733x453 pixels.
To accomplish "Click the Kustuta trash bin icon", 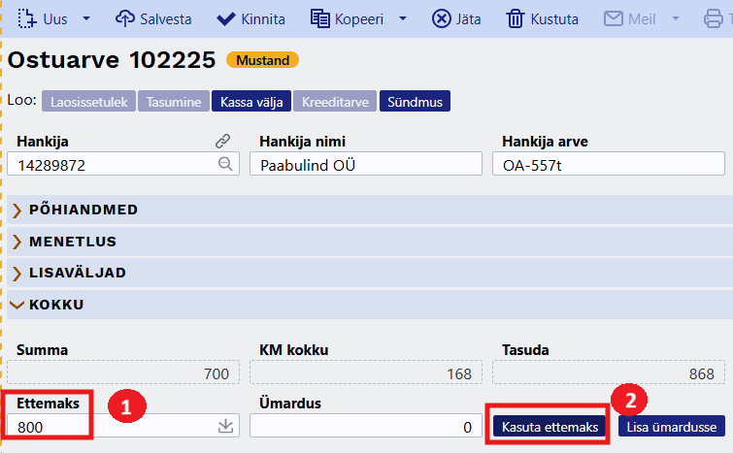I will point(516,19).
